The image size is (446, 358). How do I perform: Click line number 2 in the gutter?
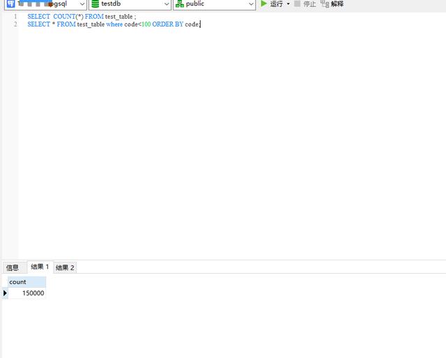coord(15,24)
